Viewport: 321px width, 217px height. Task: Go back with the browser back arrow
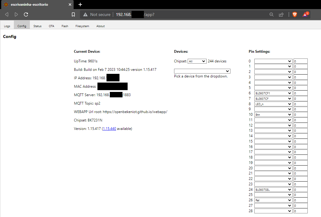7,14
